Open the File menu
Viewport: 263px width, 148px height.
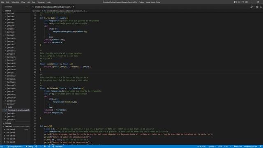[x=2, y=2]
